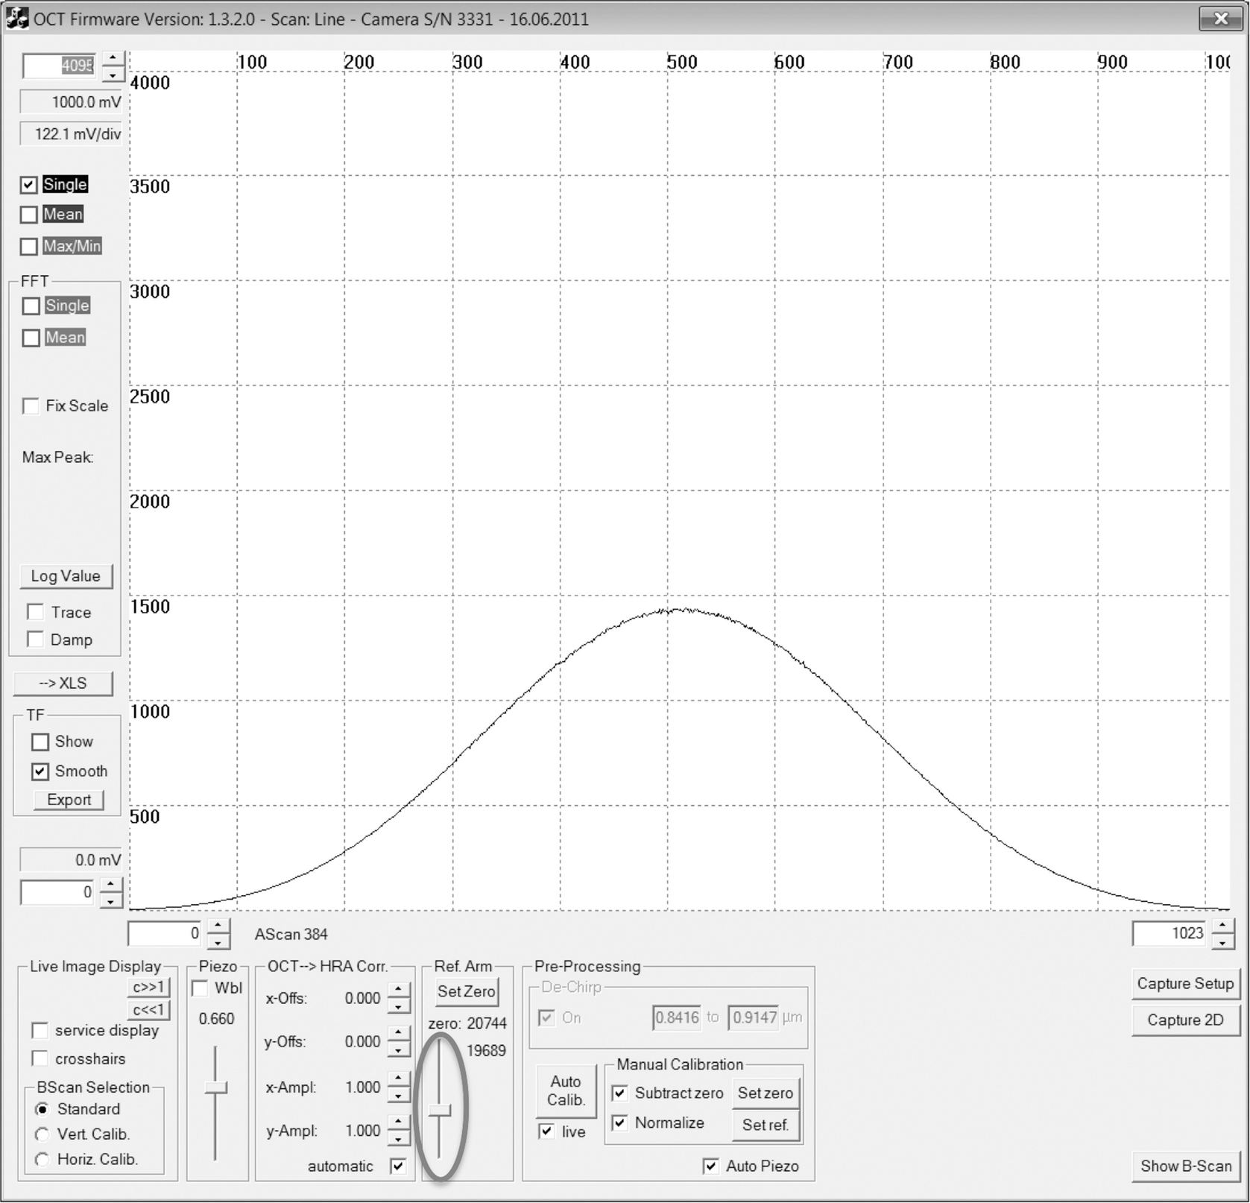Select the Standard BScan radio button

pos(42,1110)
